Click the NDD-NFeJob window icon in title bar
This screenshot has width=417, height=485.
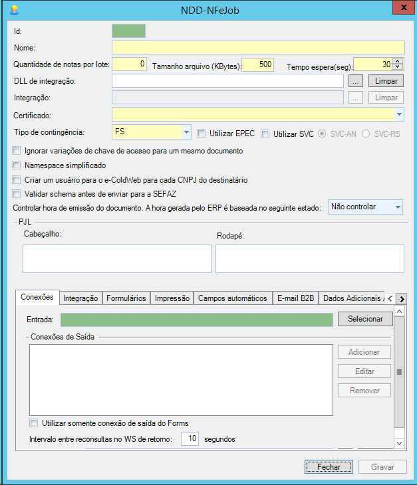[14, 10]
